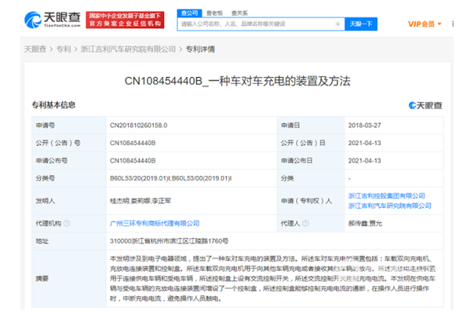Select the 查公司 search tab
471x314 pixels.
[189, 13]
